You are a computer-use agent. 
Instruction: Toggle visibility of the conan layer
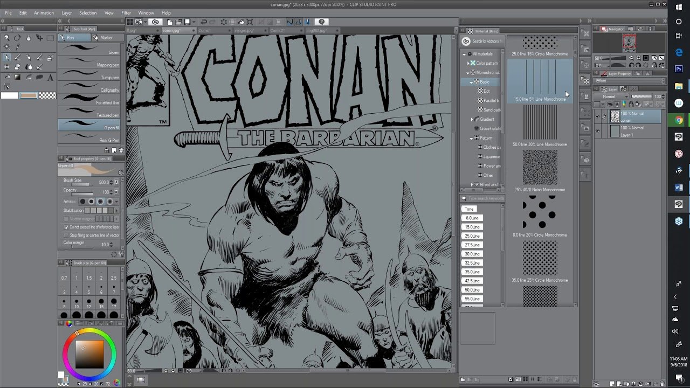tap(597, 116)
